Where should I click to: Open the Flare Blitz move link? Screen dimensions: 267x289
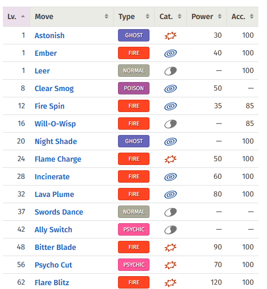pos(52,282)
